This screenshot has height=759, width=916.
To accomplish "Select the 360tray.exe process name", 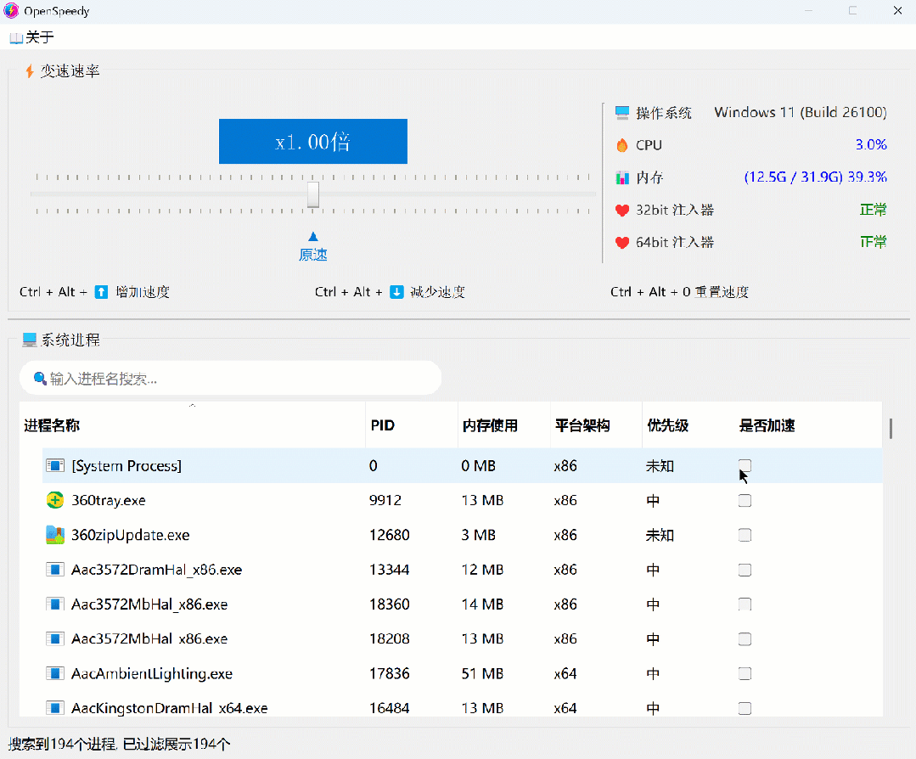I will 109,500.
